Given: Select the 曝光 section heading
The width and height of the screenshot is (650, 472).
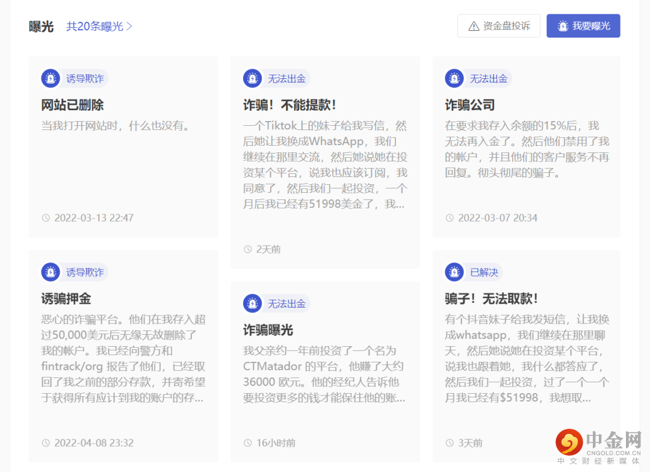Looking at the screenshot, I should (x=41, y=26).
